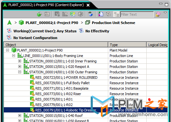Select PLANT_000002;1-Project P90 breadcrumb link

coord(52,23)
